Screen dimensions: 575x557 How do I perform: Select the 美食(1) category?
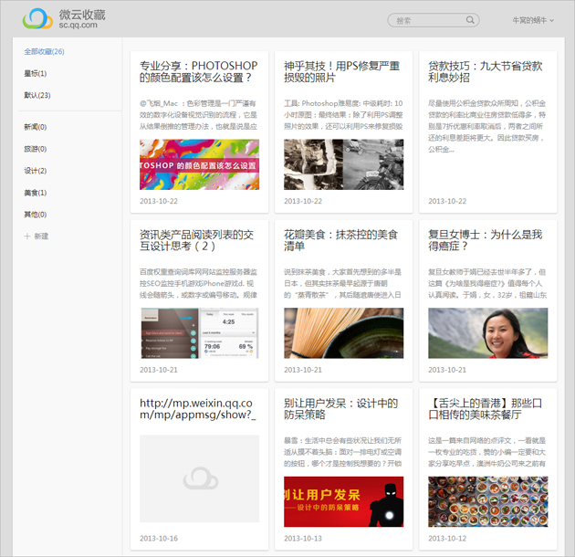[x=36, y=193]
